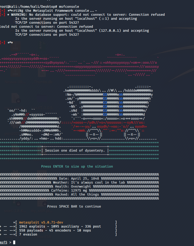Click the line beginning "could not connect to server"
The width and height of the screenshot is (194, 246).
[x=46, y=27]
